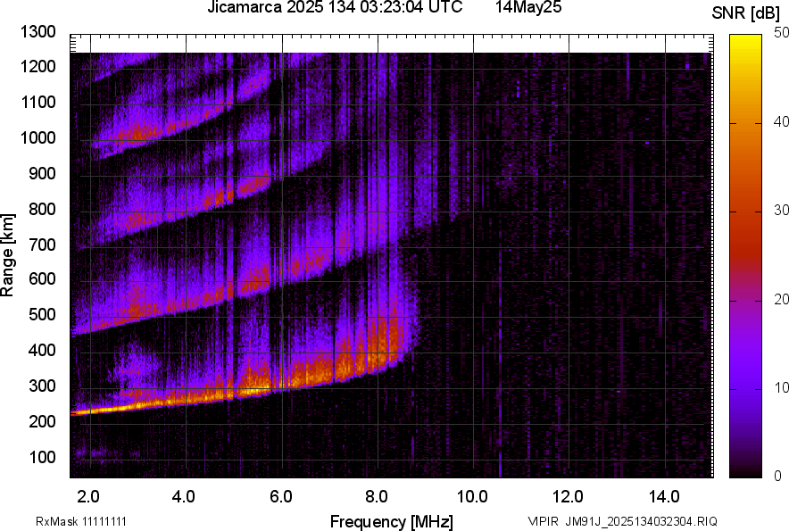This screenshot has width=789, height=531.
Task: Click frequency tick label 10.0
Action: tap(472, 497)
